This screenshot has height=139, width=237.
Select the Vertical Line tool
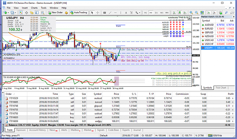(121, 12)
